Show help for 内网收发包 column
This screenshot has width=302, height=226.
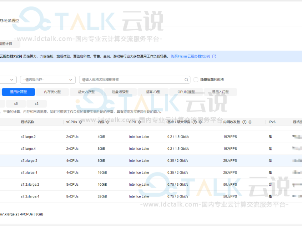coord(245,122)
